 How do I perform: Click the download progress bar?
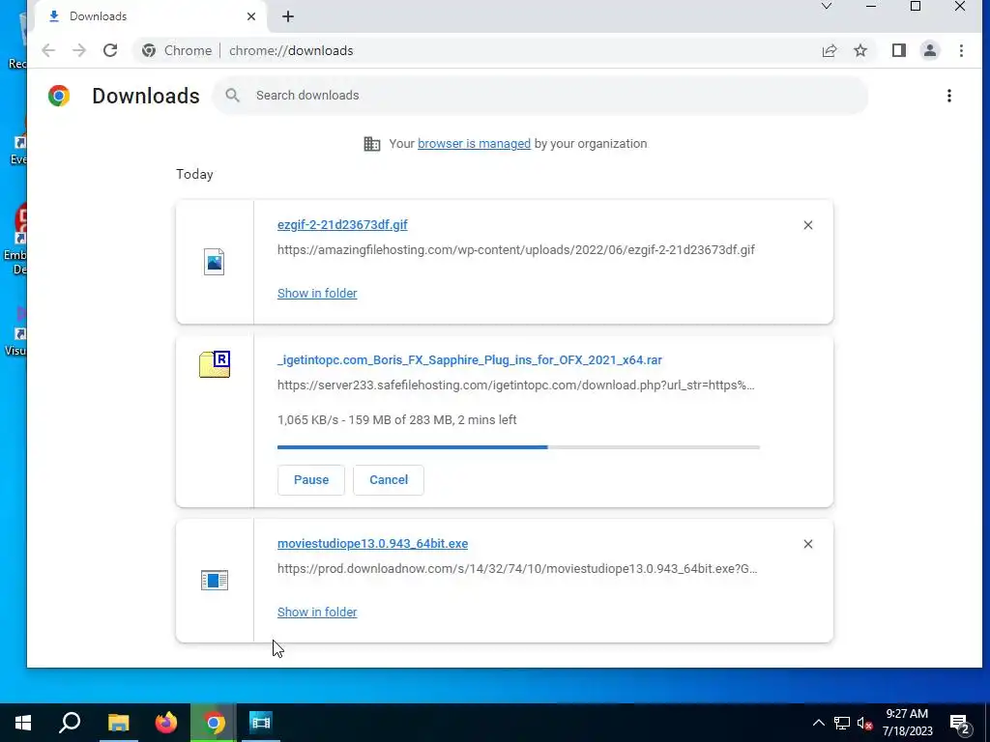pyautogui.click(x=518, y=447)
